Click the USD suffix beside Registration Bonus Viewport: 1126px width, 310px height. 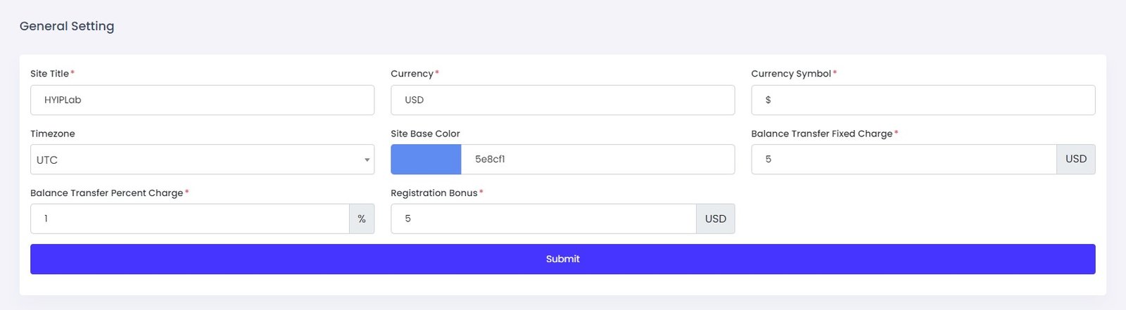point(715,219)
